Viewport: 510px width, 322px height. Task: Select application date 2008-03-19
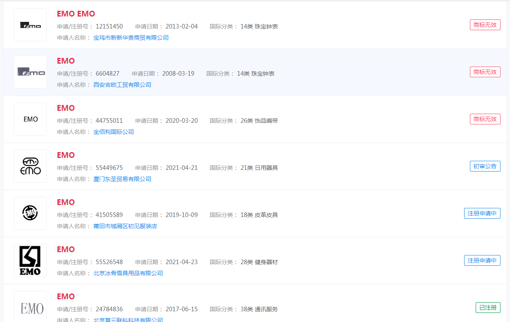pos(178,74)
